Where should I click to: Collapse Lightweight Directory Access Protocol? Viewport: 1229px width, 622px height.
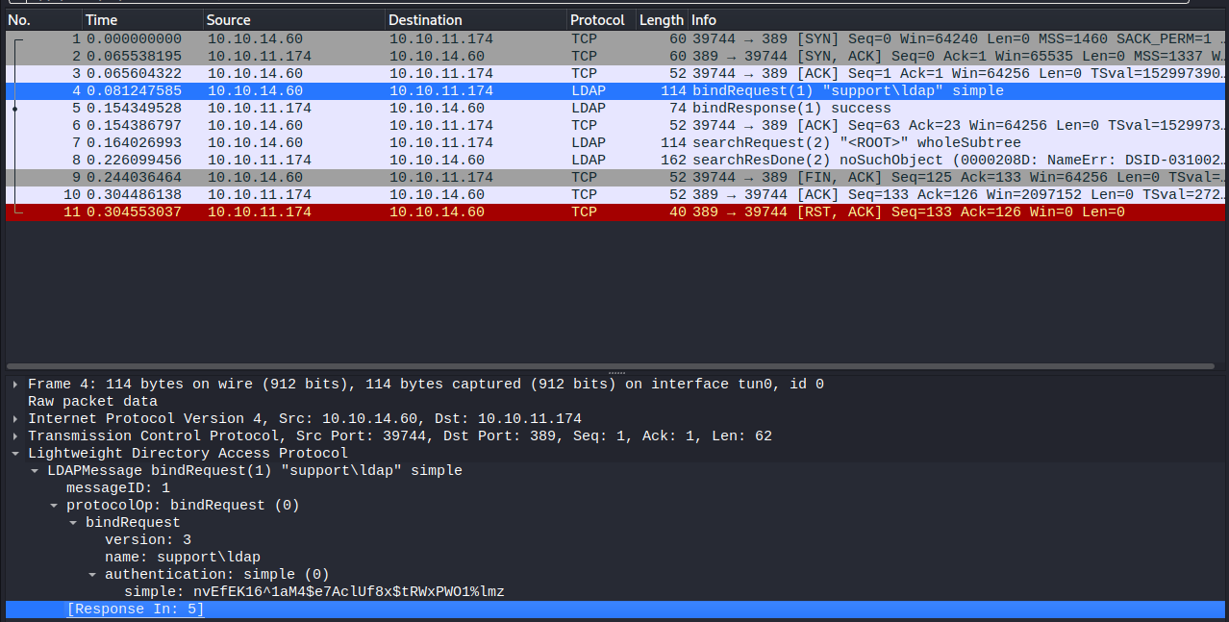click(16, 453)
